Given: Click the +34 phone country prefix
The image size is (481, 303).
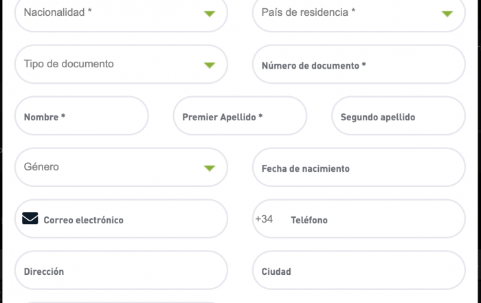Looking at the screenshot, I should (264, 219).
